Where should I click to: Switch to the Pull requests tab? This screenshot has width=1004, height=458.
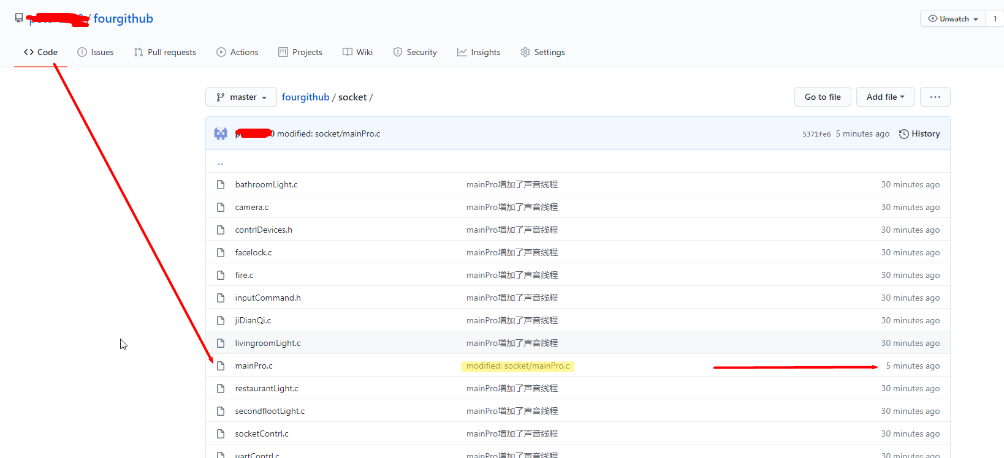pos(165,52)
